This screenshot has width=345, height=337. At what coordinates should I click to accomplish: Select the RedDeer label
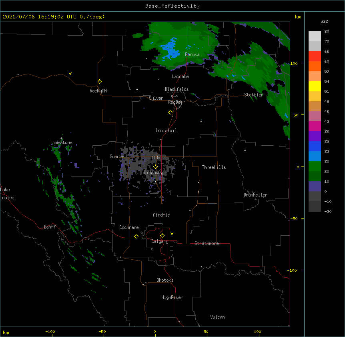tap(176, 102)
